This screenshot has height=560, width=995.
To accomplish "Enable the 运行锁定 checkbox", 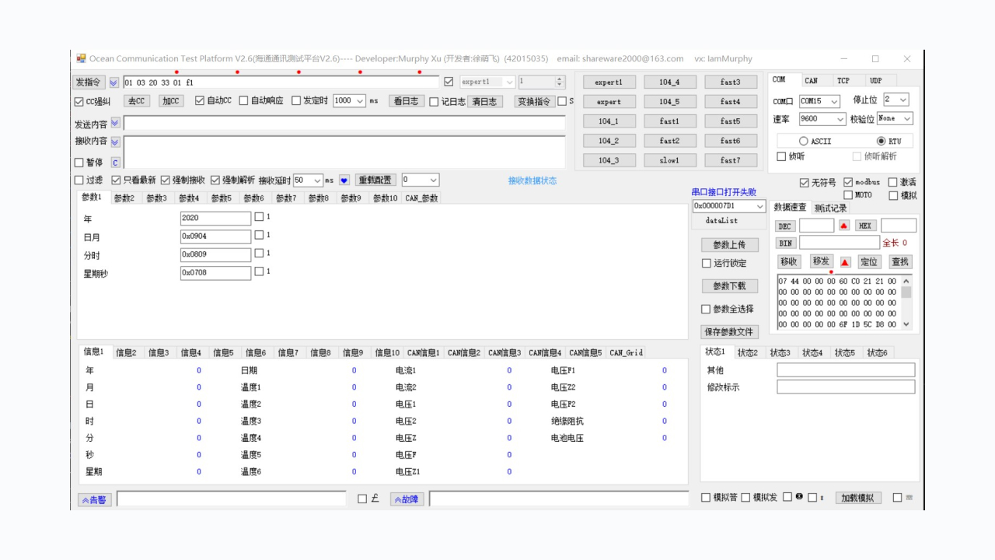I will (707, 264).
